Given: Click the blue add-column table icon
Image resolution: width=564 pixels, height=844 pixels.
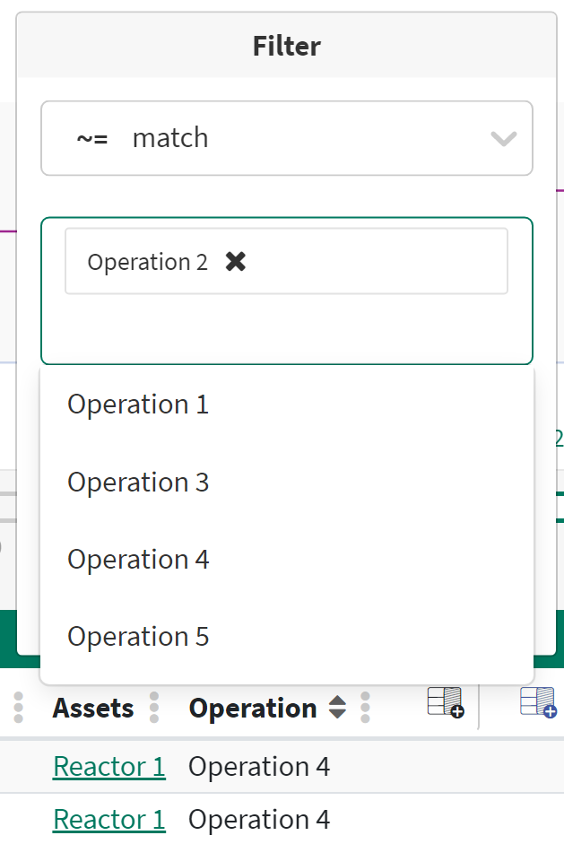Looking at the screenshot, I should [538, 702].
